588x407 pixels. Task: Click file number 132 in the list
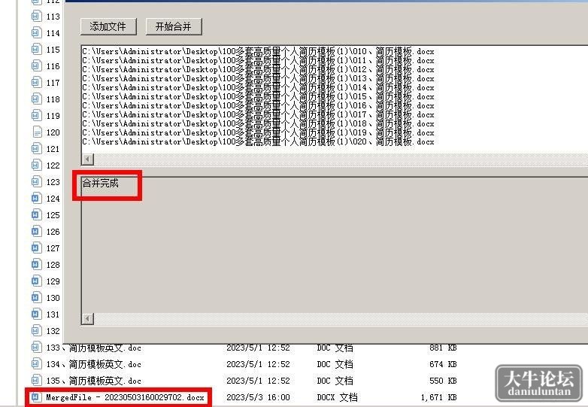coord(53,330)
